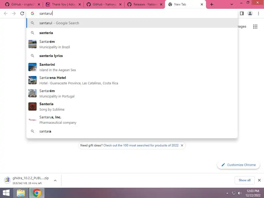Open a new tab with plus button

coord(212,5)
